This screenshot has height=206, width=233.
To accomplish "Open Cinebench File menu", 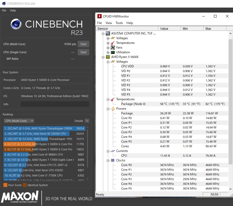I will tap(4, 10).
